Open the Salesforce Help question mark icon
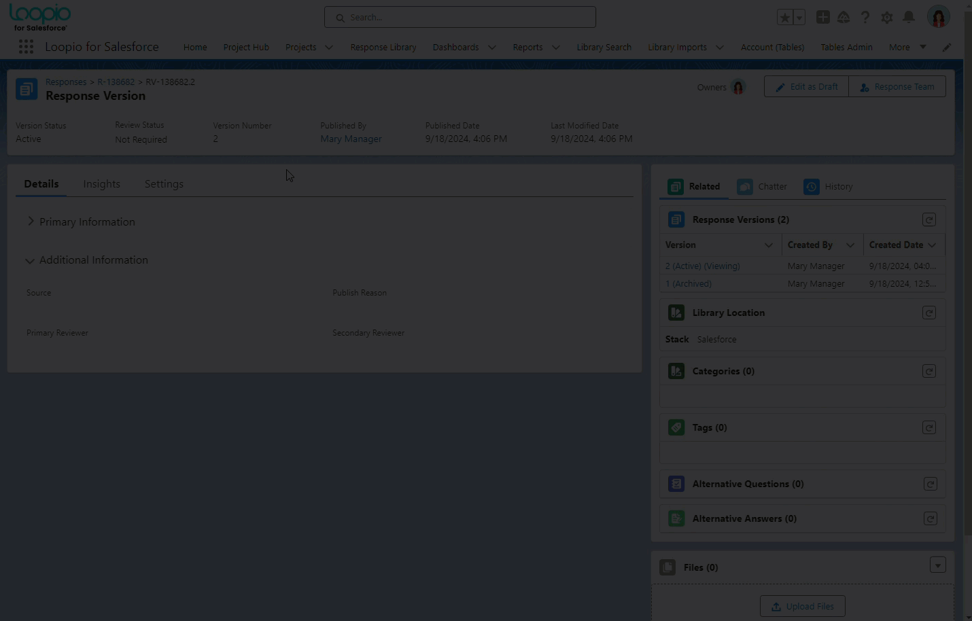This screenshot has width=972, height=621. click(x=865, y=18)
